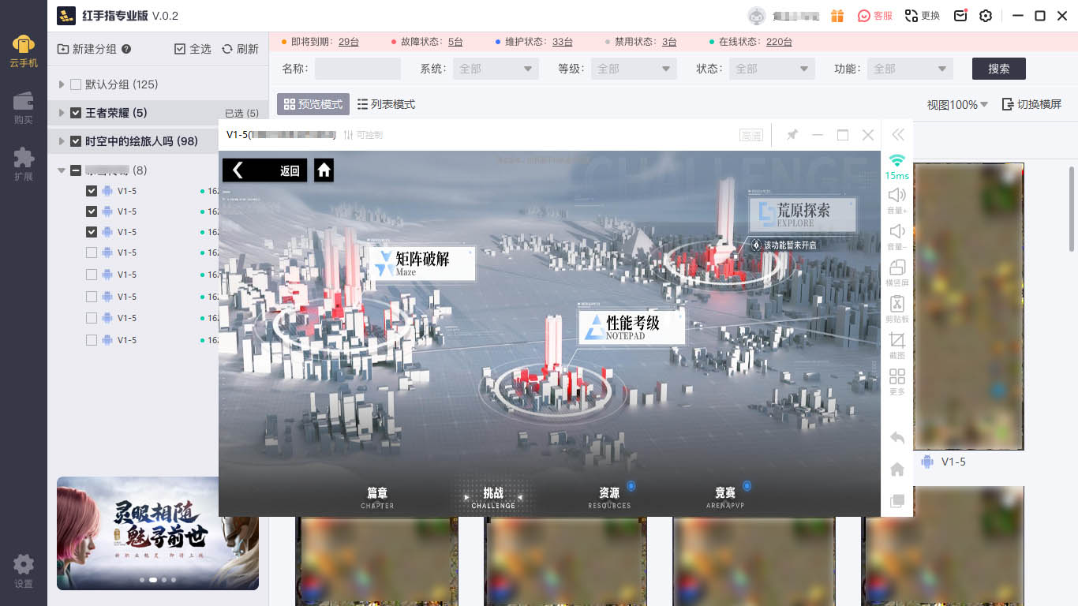Open the 云手机 cloud phone sidebar section
Screen dimensions: 1078x606
tap(24, 51)
